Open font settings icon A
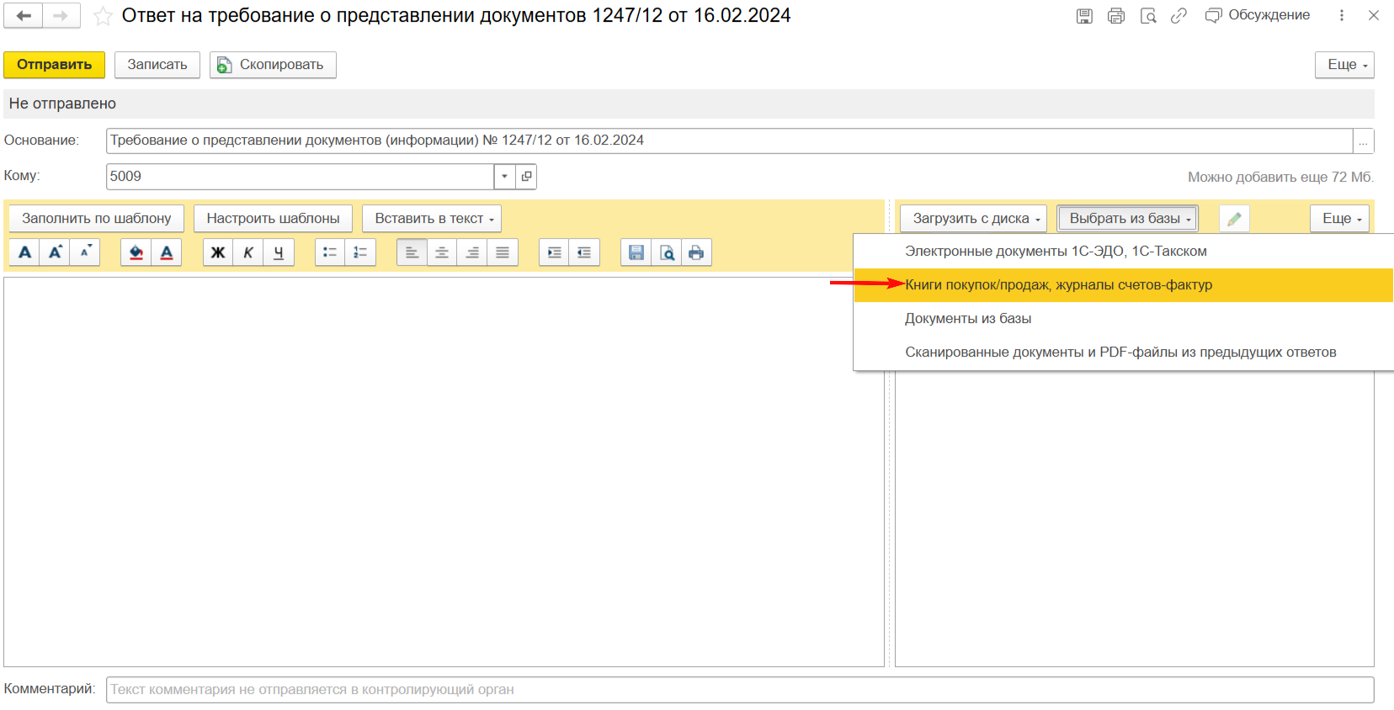 (x=25, y=252)
